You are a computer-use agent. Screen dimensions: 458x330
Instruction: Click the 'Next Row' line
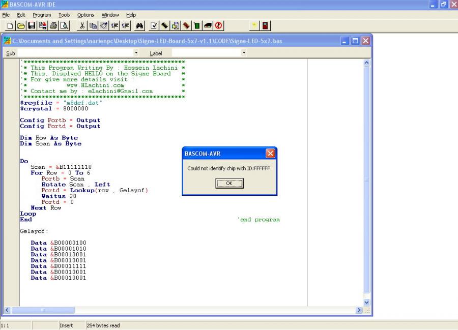[x=46, y=208]
